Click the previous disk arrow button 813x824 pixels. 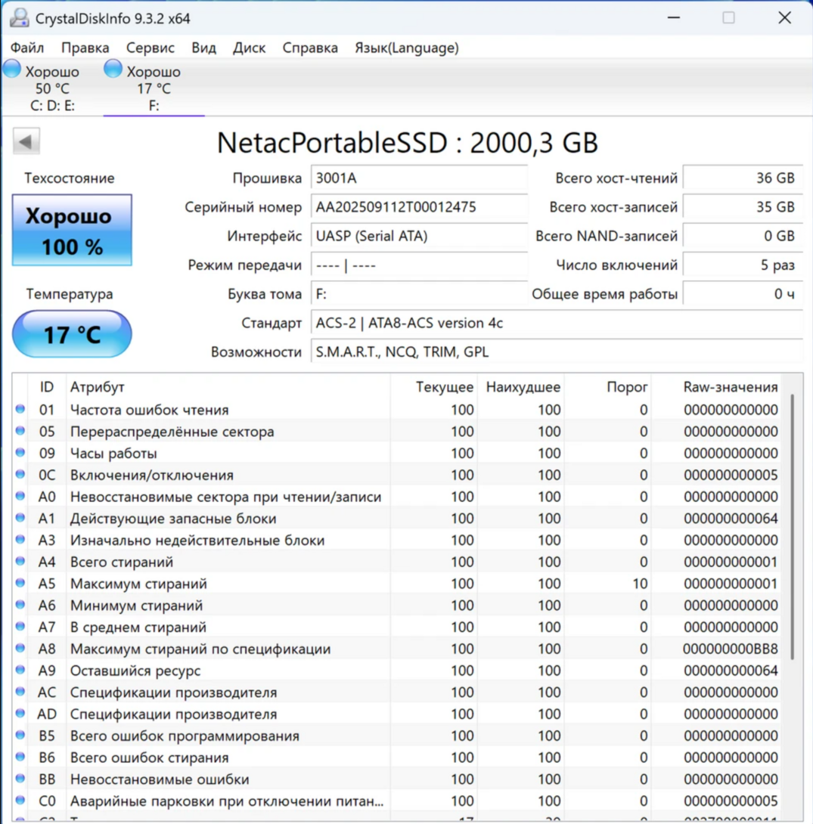click(26, 141)
